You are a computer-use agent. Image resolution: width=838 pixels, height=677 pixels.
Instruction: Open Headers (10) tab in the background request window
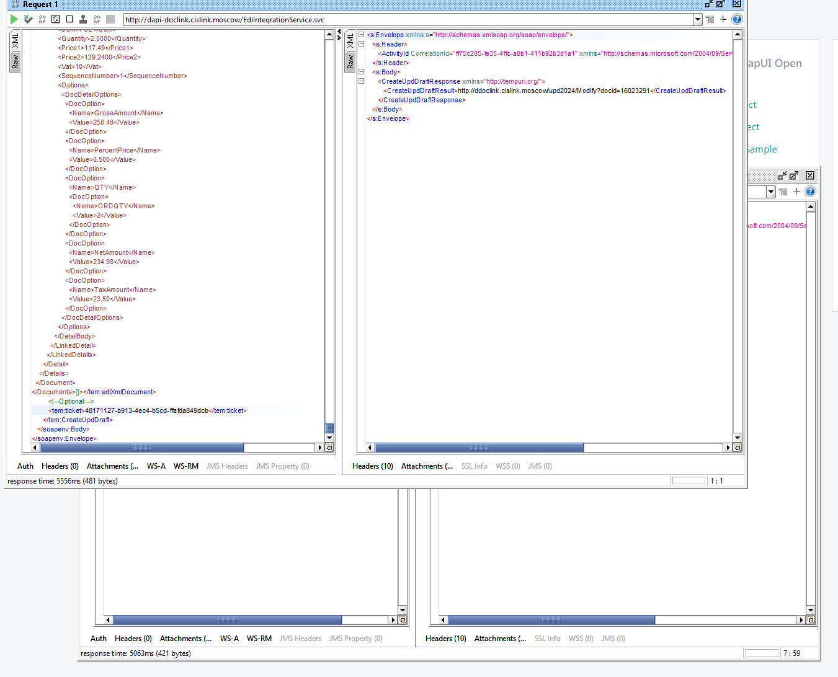tap(446, 639)
